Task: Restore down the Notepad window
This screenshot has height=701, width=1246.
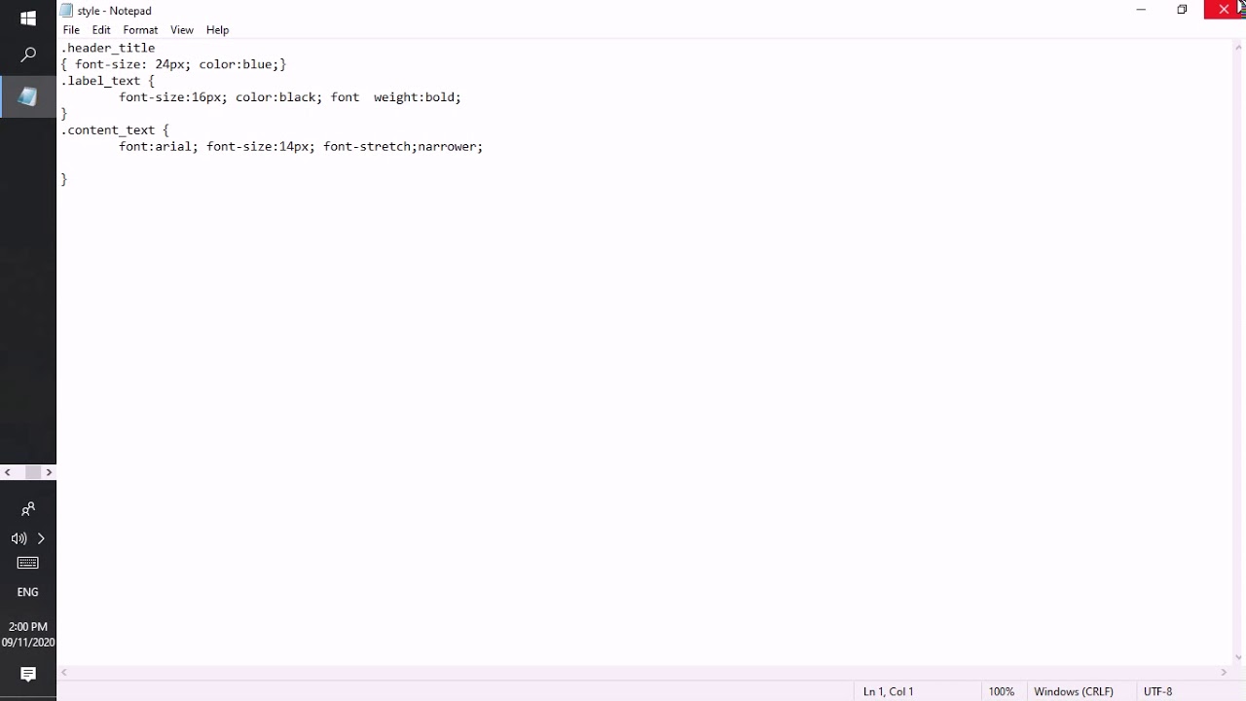Action: (x=1182, y=10)
